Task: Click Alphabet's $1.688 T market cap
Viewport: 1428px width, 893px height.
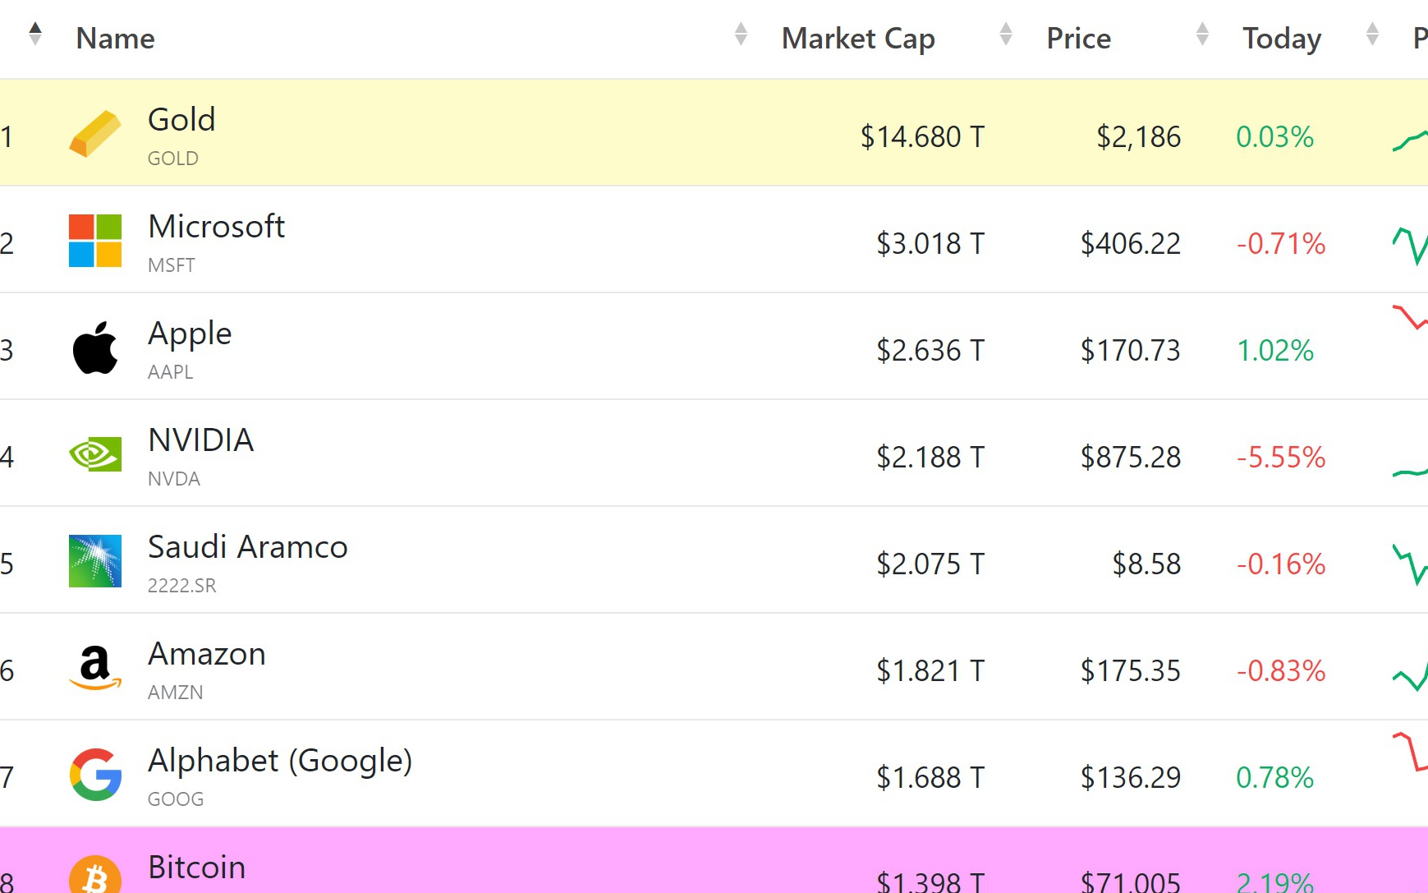Action: point(930,778)
